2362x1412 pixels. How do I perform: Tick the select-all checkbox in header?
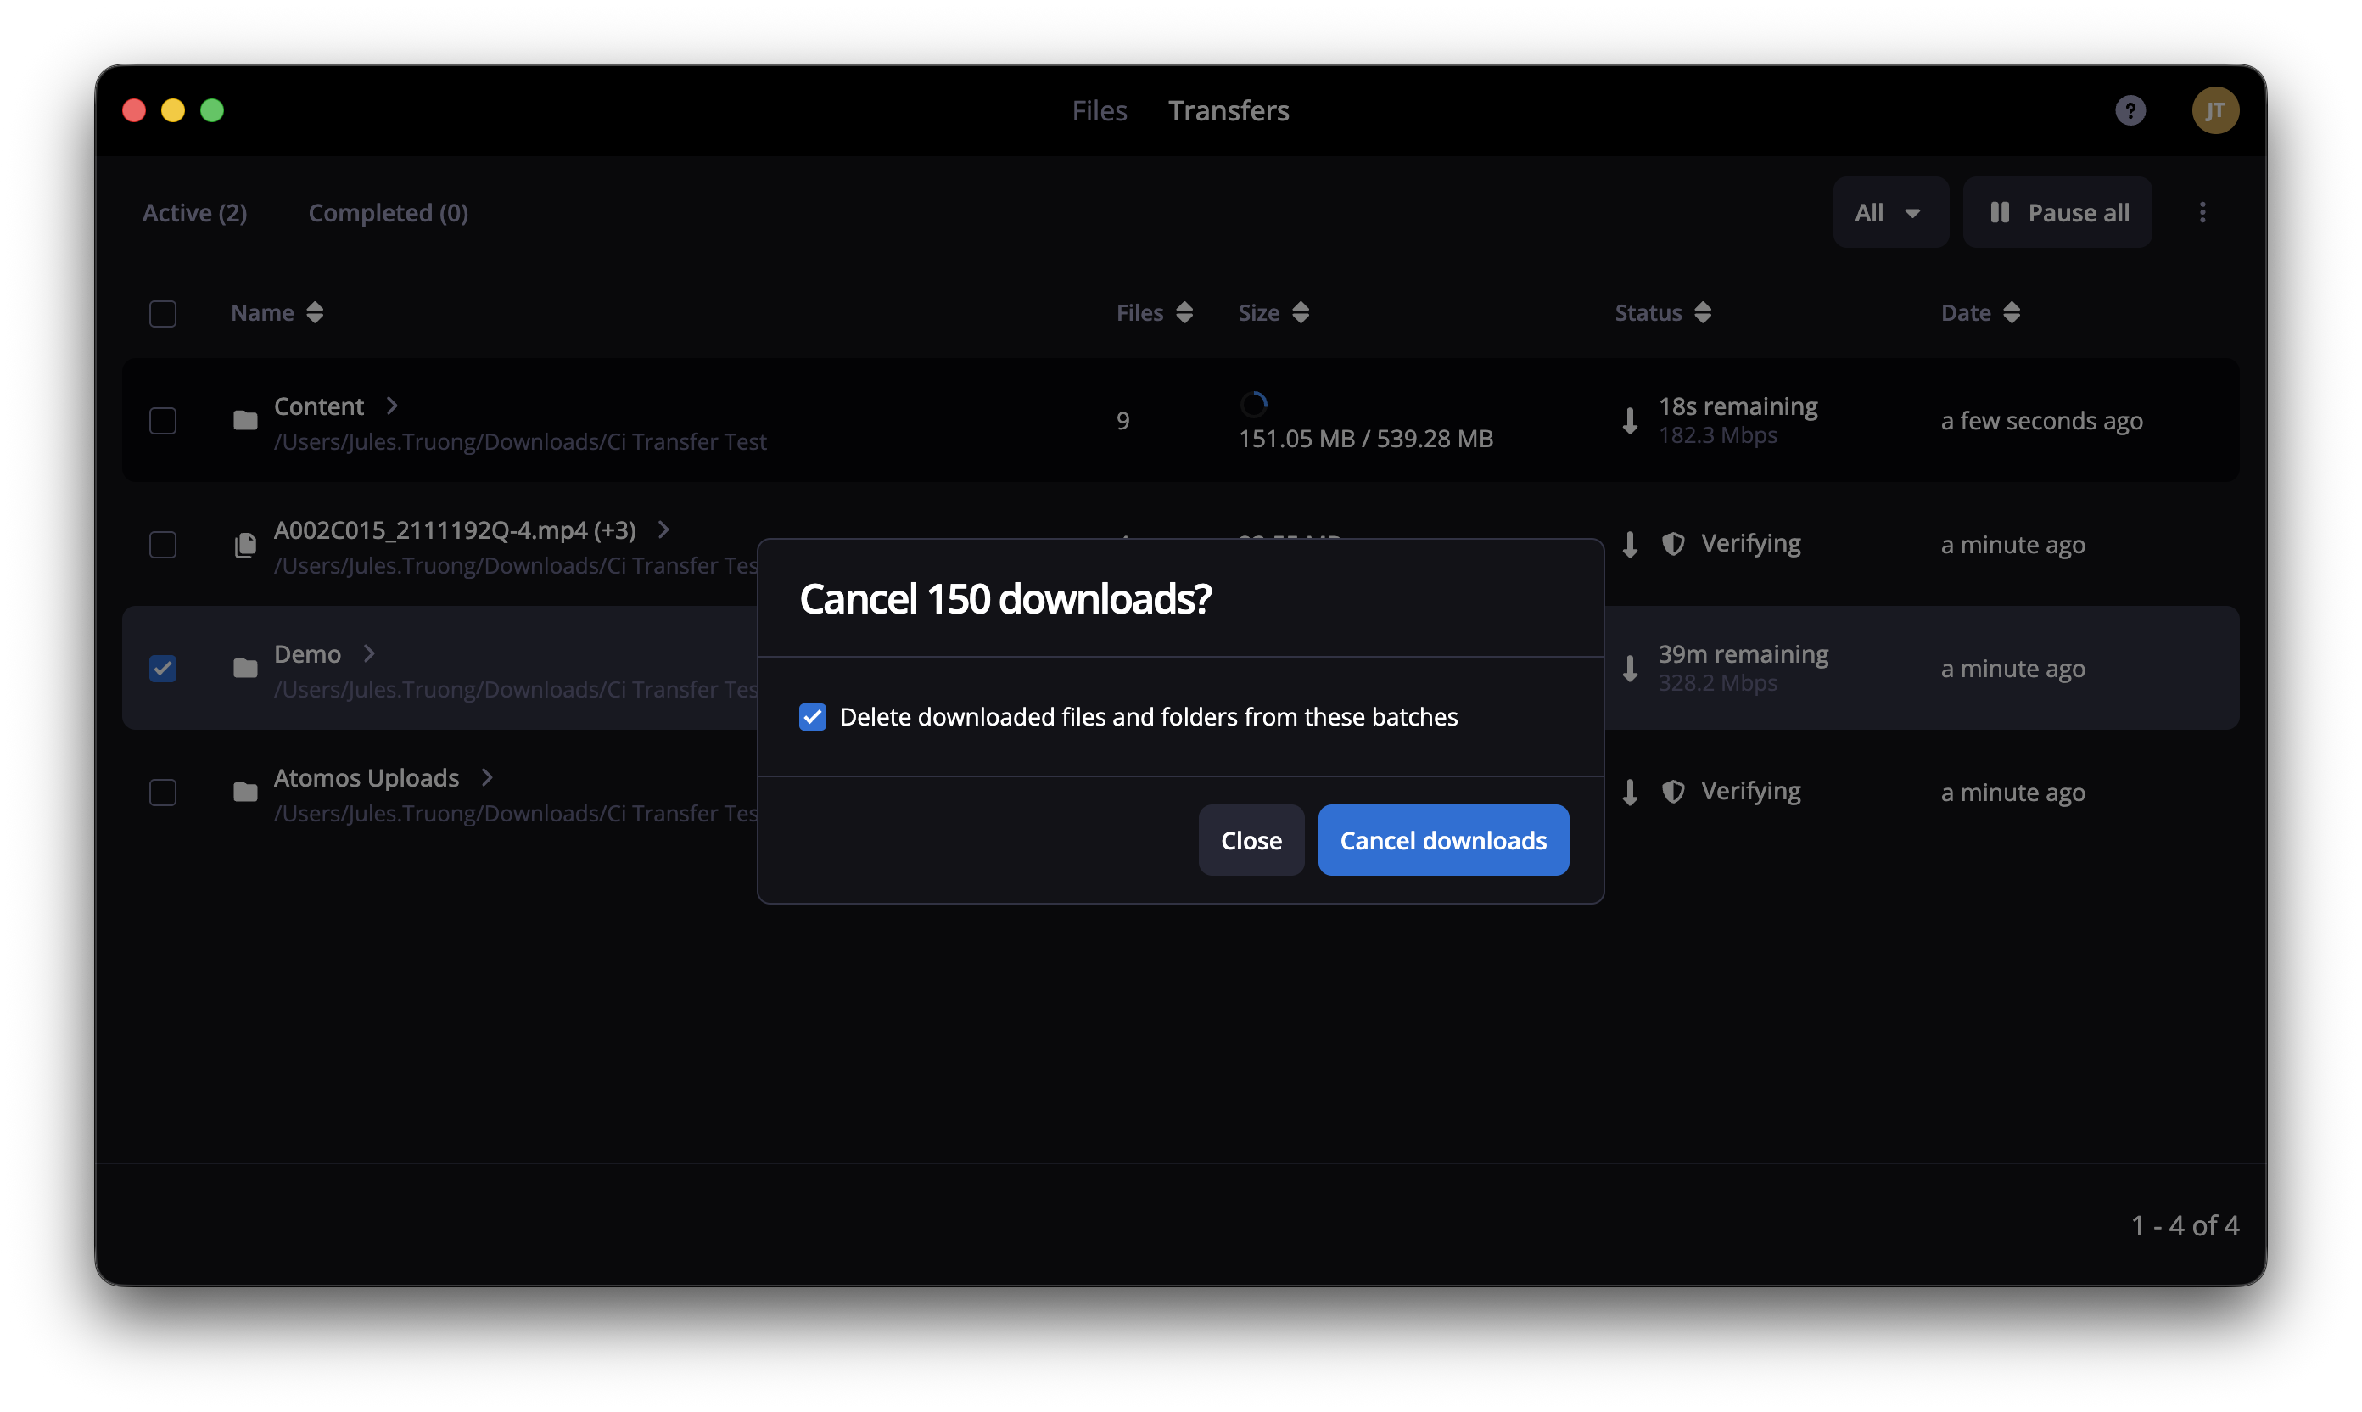tap(163, 313)
